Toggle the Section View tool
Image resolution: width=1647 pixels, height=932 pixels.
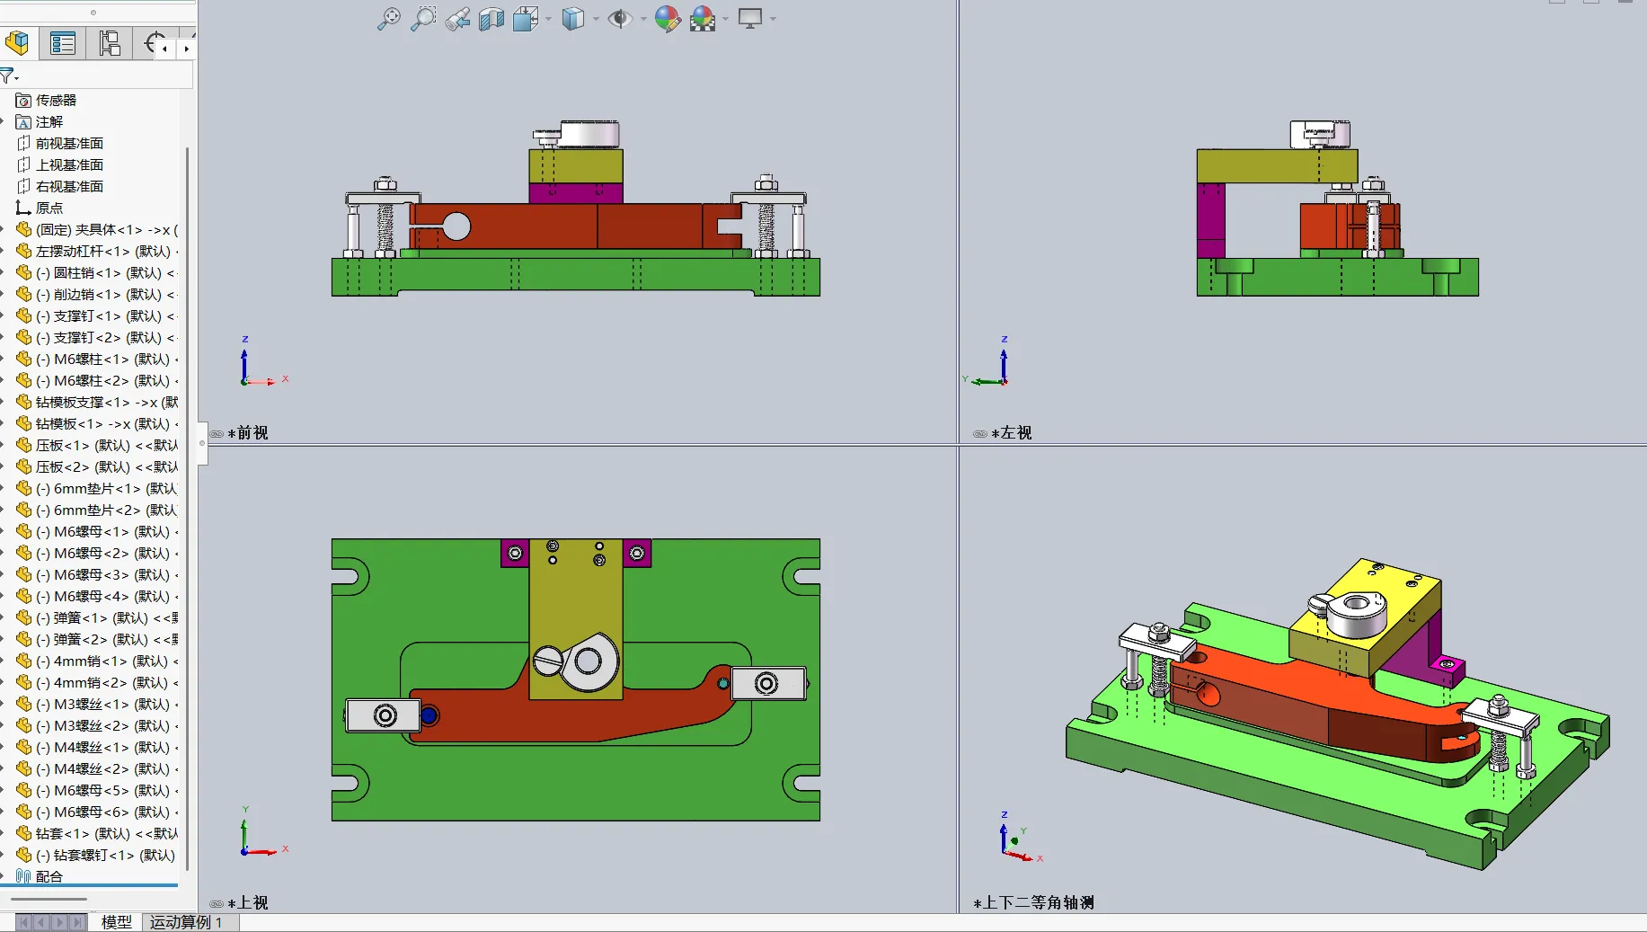(x=491, y=19)
